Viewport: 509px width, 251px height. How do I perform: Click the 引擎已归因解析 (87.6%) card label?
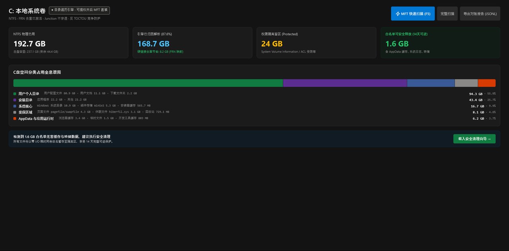tap(155, 34)
